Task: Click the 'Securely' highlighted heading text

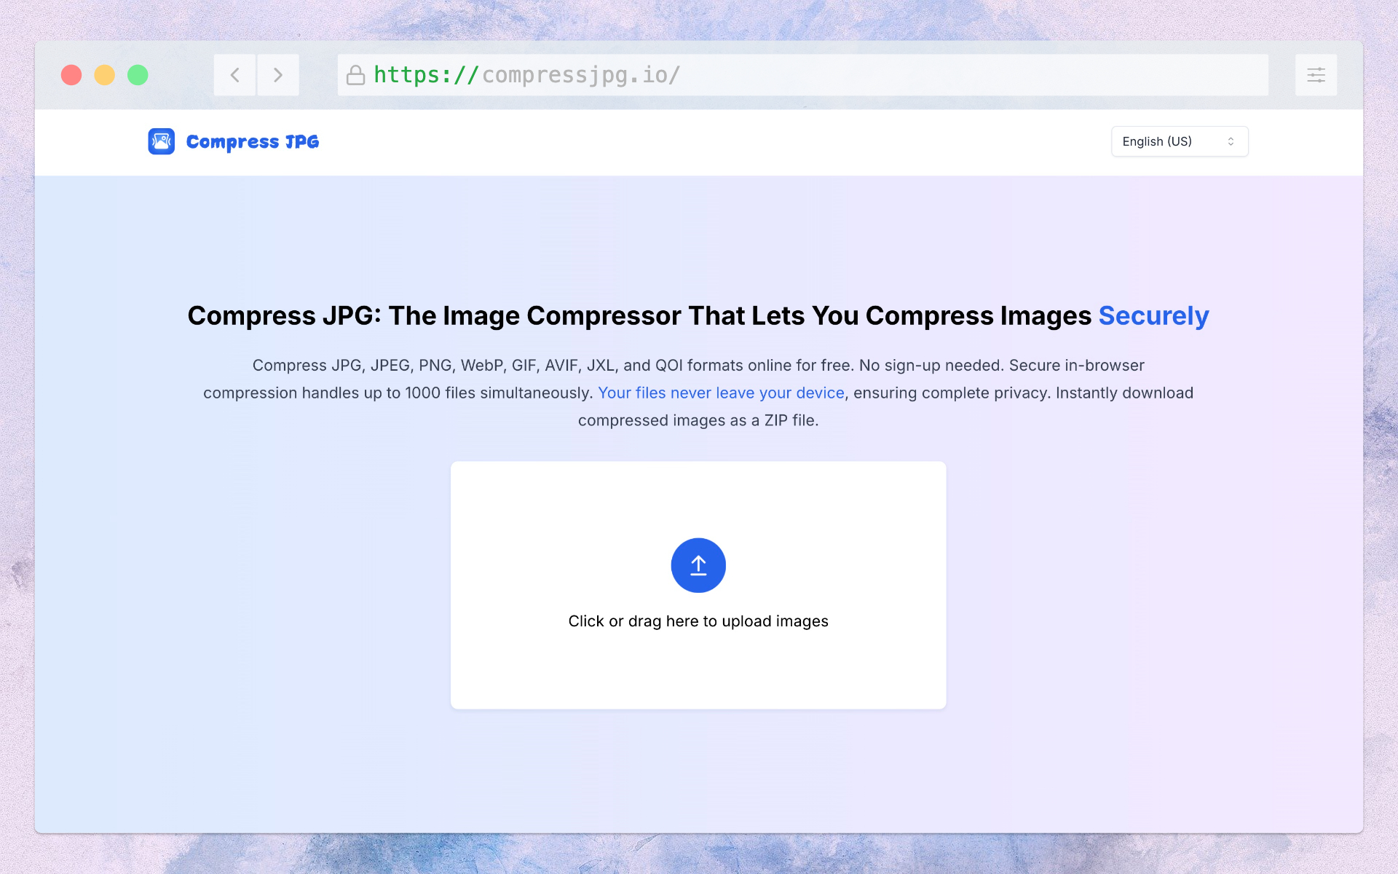Action: point(1153,315)
